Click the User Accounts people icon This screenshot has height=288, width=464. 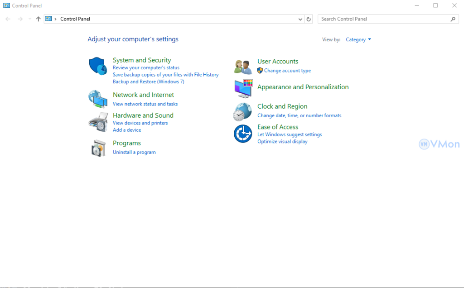242,67
